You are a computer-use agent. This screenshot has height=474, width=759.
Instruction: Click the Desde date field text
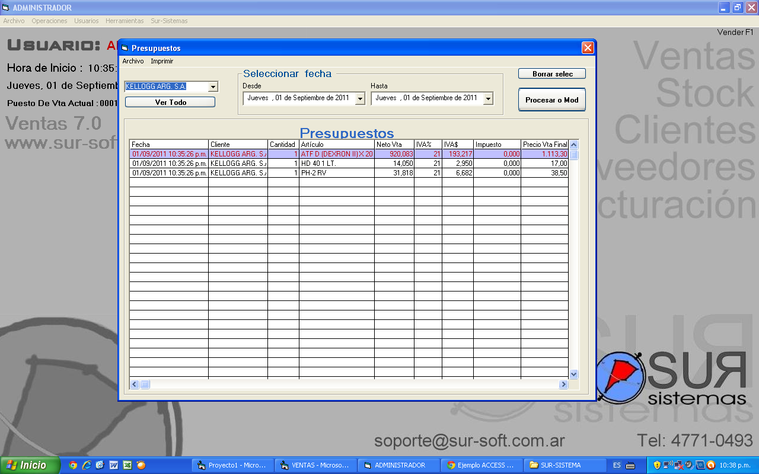click(298, 98)
